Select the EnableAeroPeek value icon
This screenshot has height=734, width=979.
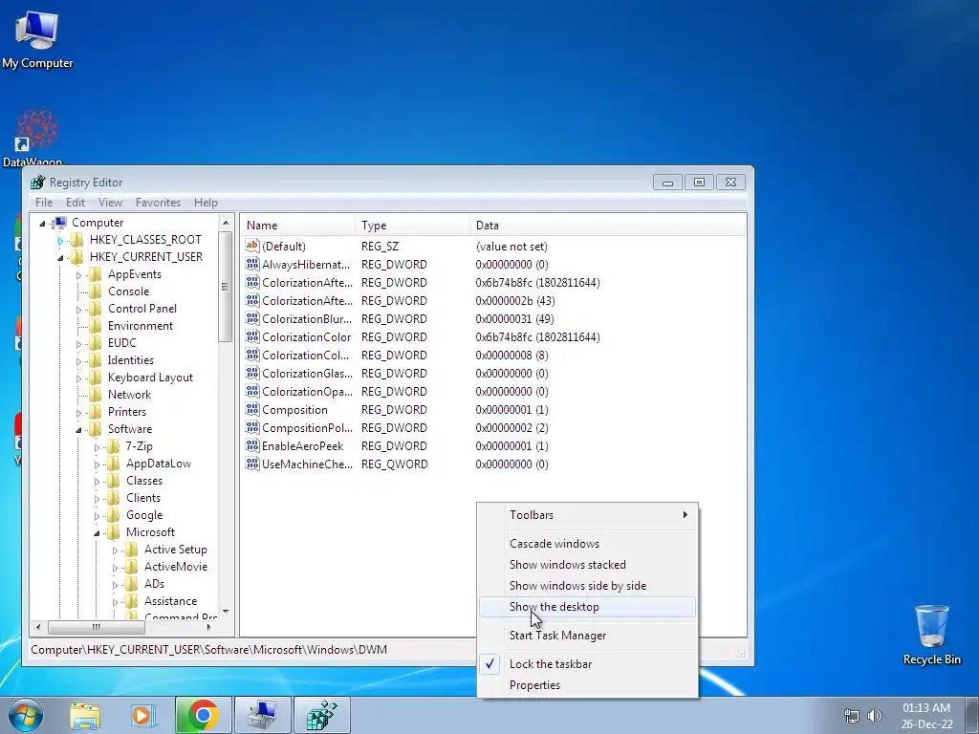pyautogui.click(x=252, y=445)
